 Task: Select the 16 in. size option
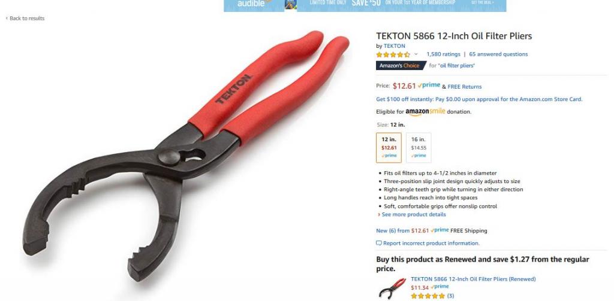coord(419,147)
